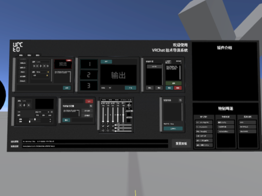The width and height of the screenshot is (262, 196).
Task: Click the red button beside the teal one, top-right panel
Action: pos(178,88)
